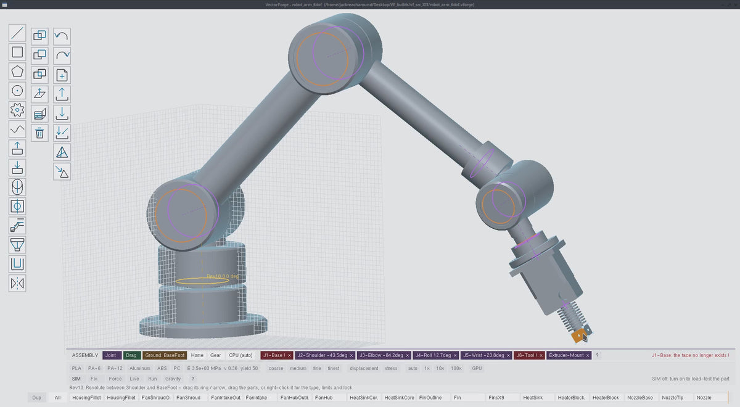Click the yellow Rev10 joint ring on base
Viewport: 740px width, 407px height.
[x=202, y=281]
